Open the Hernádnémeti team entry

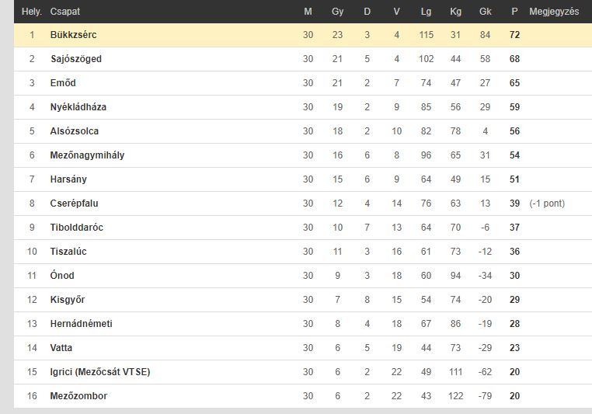click(81, 324)
